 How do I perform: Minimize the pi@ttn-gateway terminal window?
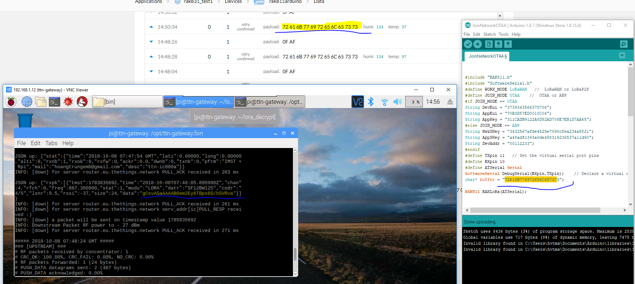pyautogui.click(x=276, y=134)
